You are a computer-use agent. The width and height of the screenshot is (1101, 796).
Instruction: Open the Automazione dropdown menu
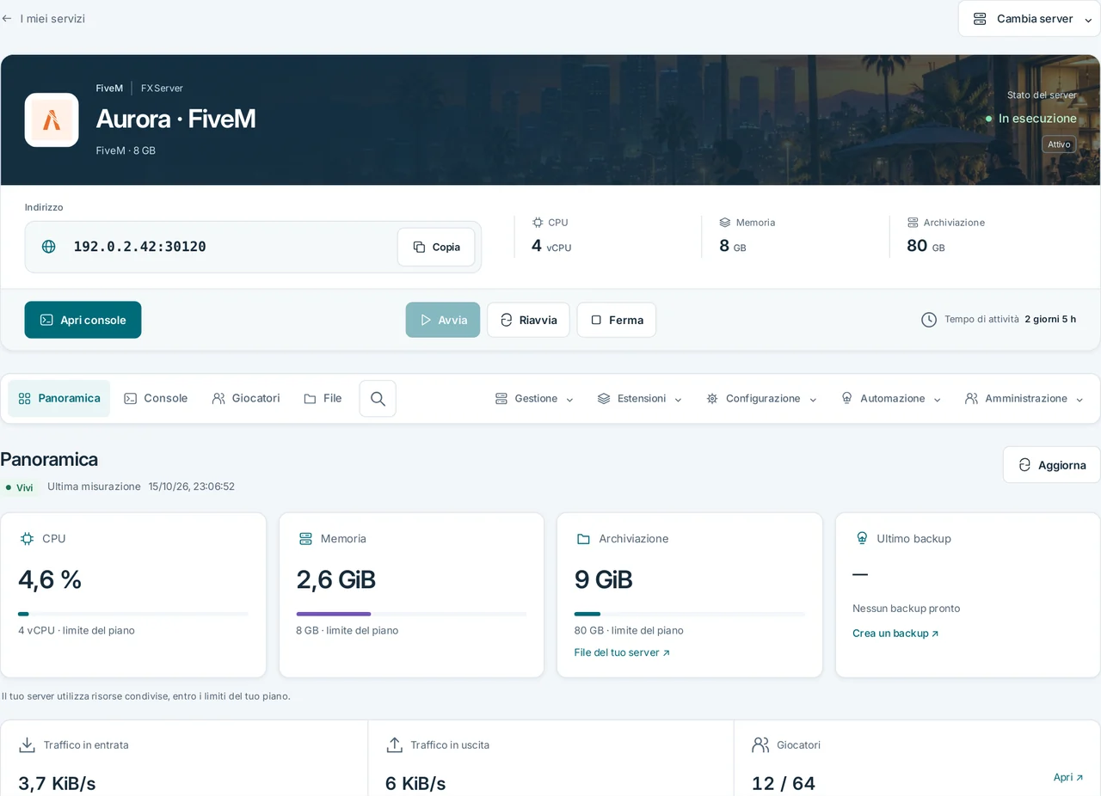(x=891, y=399)
